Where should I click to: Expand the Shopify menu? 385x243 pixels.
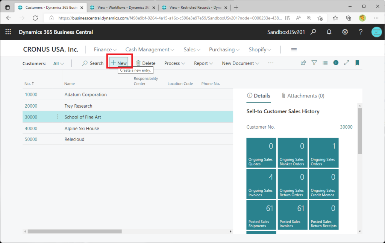pyautogui.click(x=260, y=50)
